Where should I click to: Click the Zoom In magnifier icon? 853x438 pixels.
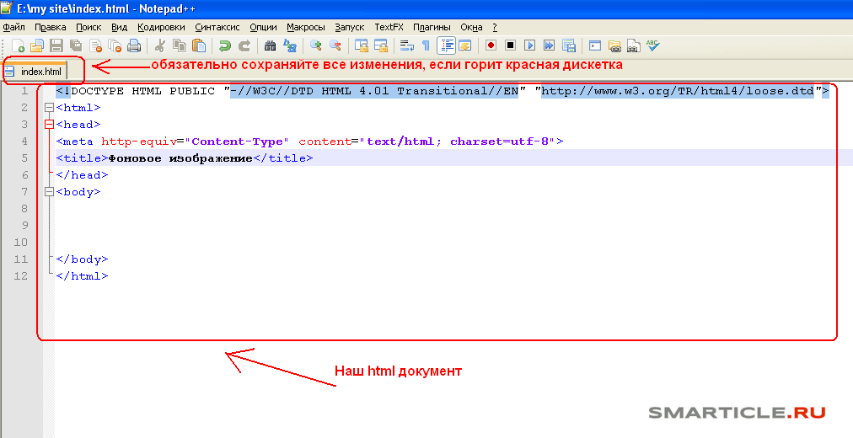(x=316, y=45)
